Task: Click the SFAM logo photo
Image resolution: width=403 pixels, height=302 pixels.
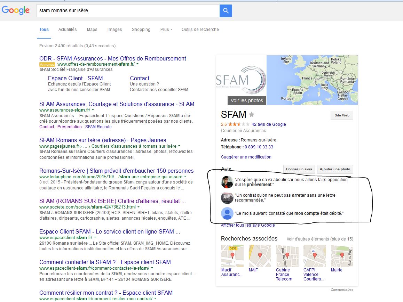Action: tap(241, 80)
